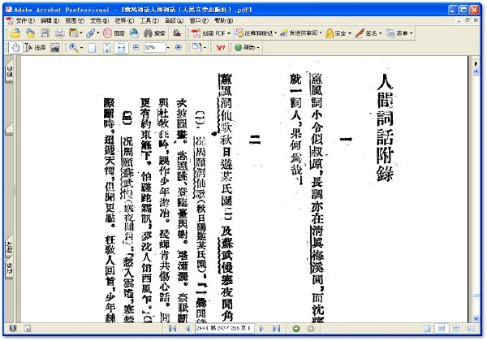Open the top tab in the left navigation pane
The height and width of the screenshot is (341, 487).
coord(9,71)
